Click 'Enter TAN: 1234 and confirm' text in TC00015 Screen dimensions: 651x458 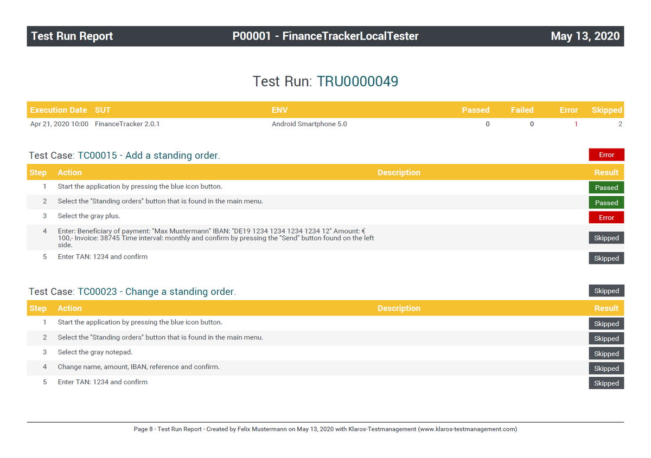pos(103,257)
